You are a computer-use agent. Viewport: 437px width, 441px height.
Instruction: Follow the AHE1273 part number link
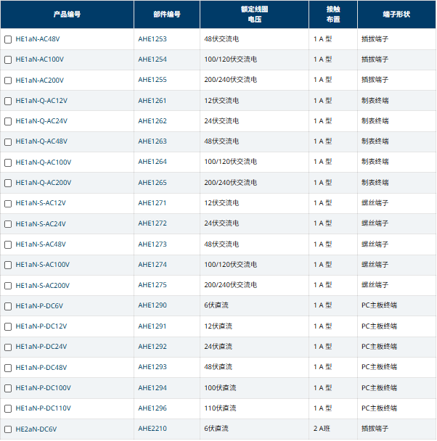(152, 244)
